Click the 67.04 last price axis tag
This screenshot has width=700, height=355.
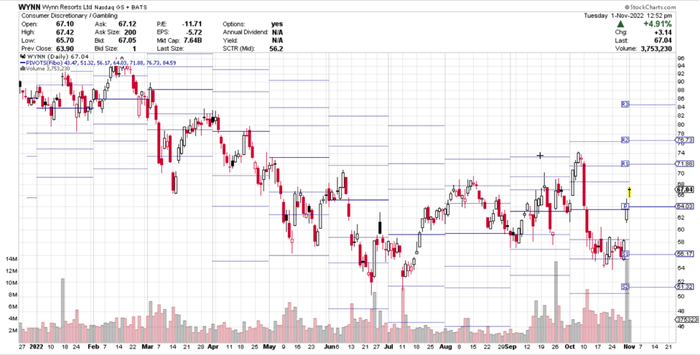685,189
